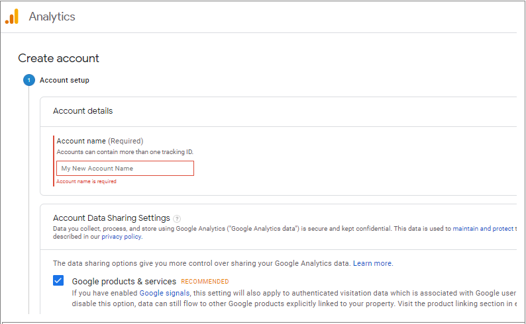The width and height of the screenshot is (526, 324).
Task: Click the 'Account name is required' error text
Action: 86,181
